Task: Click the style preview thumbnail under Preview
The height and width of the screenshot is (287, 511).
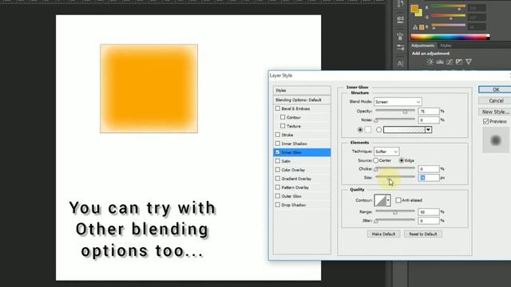Action: 495,140
